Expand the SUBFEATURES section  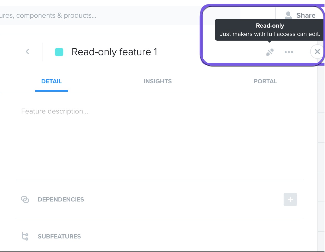59,236
